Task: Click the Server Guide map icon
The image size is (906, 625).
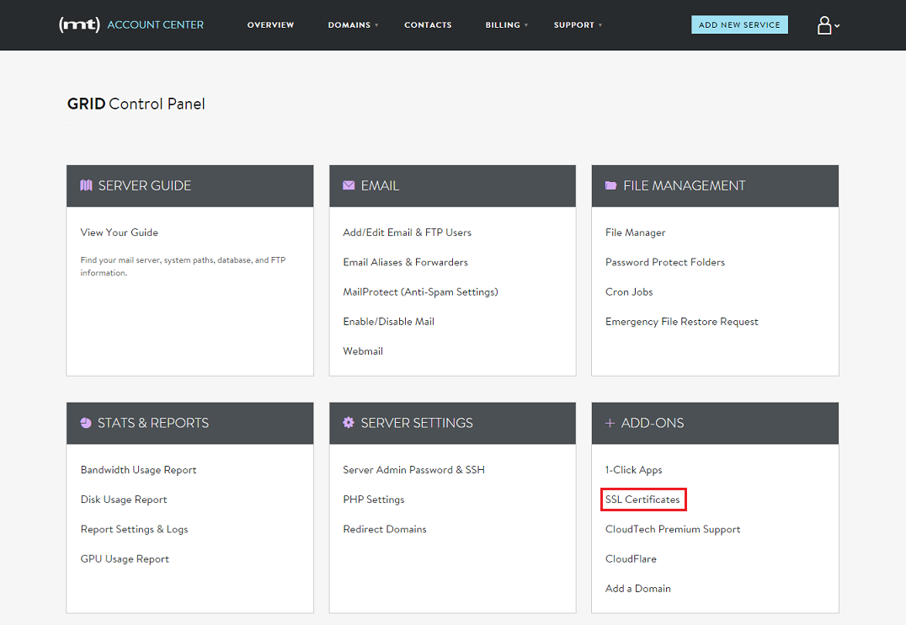Action: coord(86,185)
